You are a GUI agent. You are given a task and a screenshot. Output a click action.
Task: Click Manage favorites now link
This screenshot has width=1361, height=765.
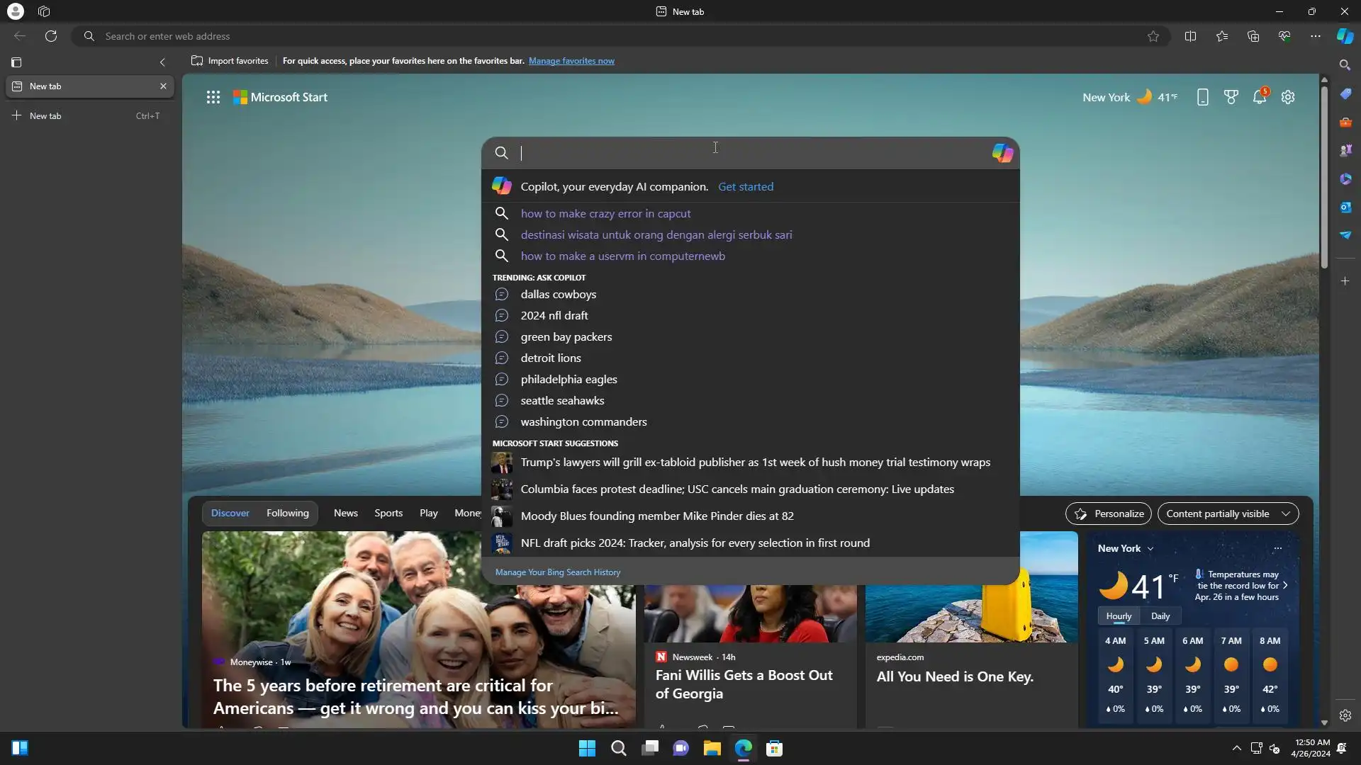[571, 61]
